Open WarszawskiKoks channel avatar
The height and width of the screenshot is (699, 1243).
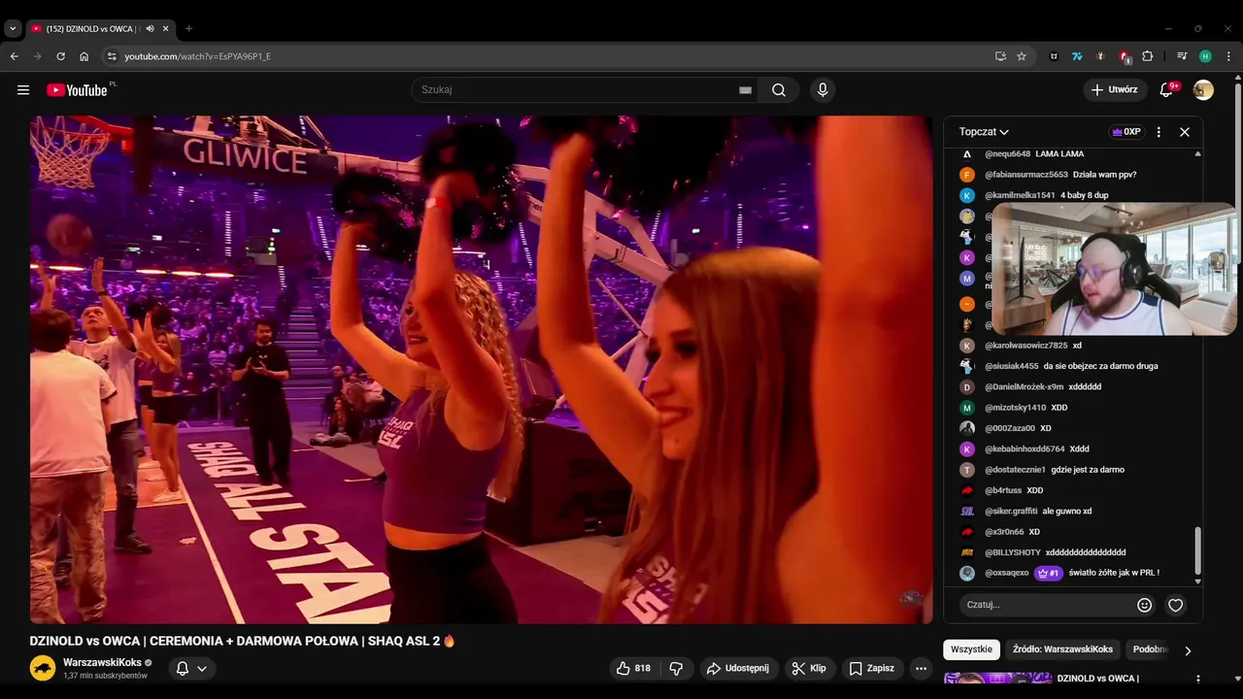pyautogui.click(x=43, y=668)
